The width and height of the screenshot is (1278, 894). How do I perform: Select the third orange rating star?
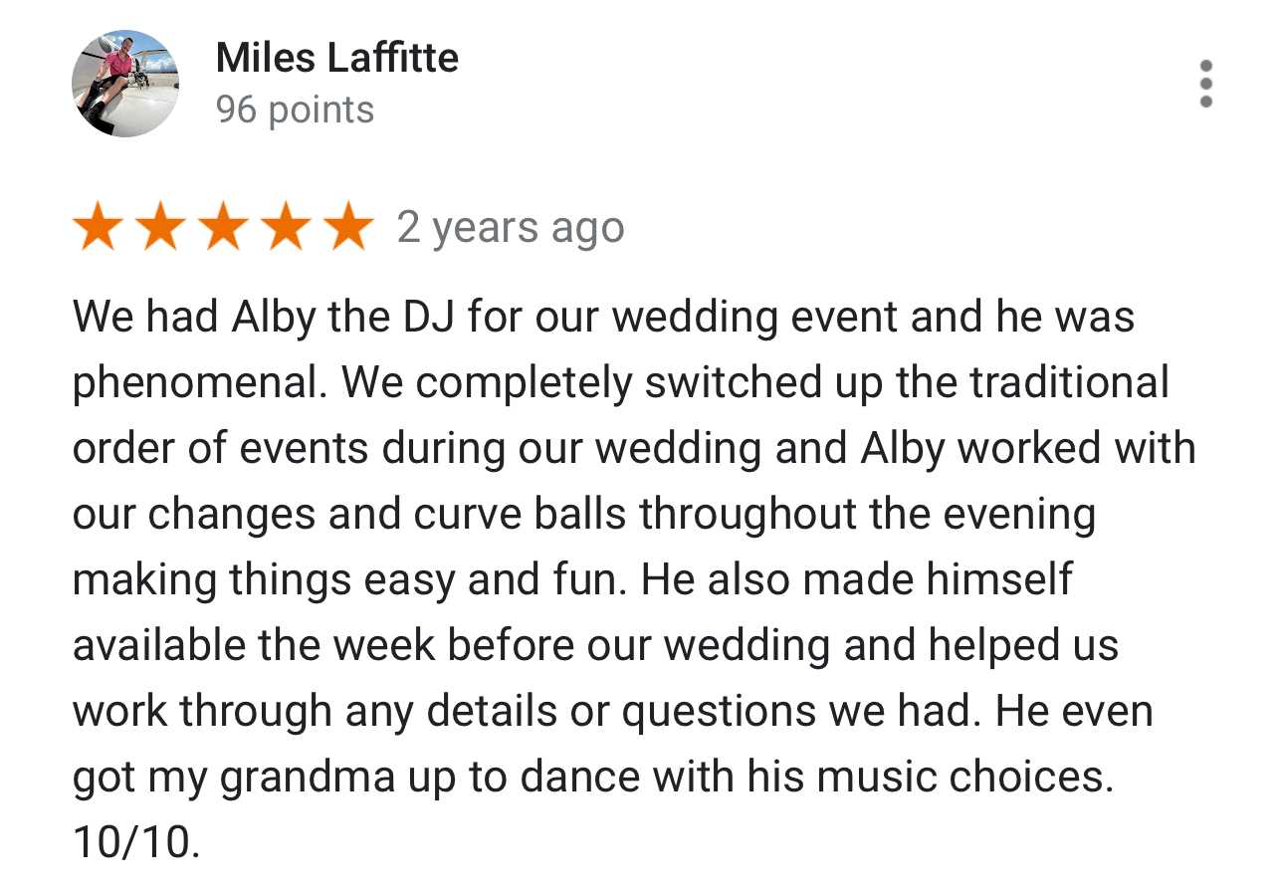[223, 227]
